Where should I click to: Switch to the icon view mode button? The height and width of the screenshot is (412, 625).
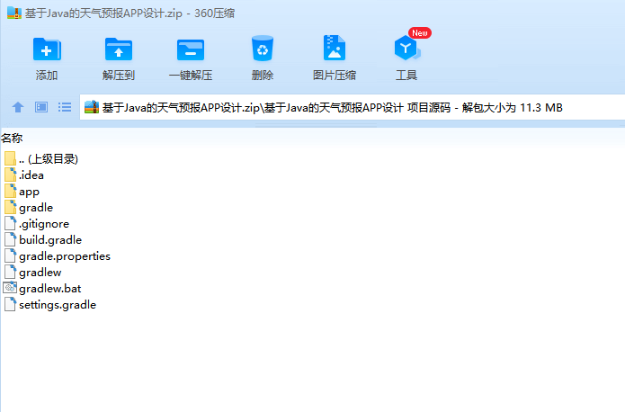click(41, 107)
